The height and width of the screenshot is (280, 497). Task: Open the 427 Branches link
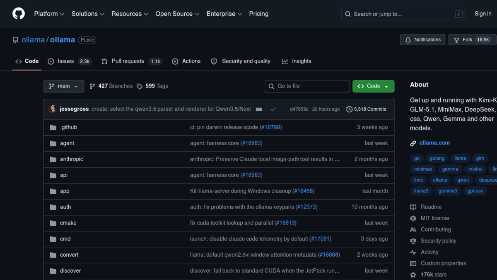(x=111, y=86)
